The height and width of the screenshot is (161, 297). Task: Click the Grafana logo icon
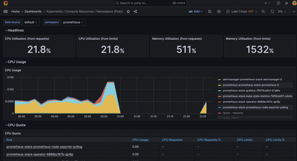6,3
